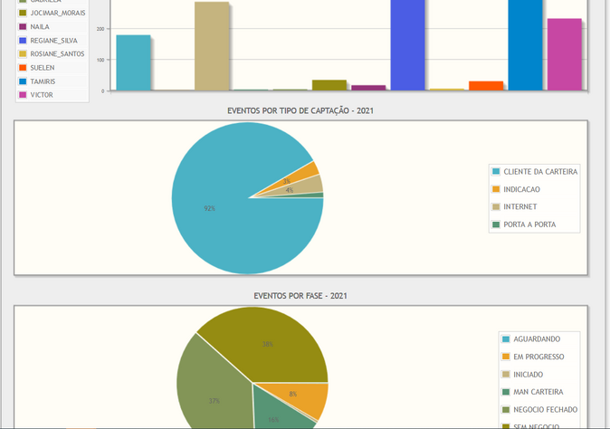Click the tall tan bar in bar chart

tap(212, 46)
